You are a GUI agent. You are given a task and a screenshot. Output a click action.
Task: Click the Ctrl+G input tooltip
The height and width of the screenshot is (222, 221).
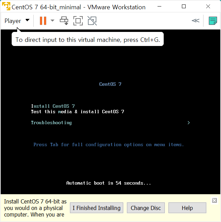click(x=88, y=39)
